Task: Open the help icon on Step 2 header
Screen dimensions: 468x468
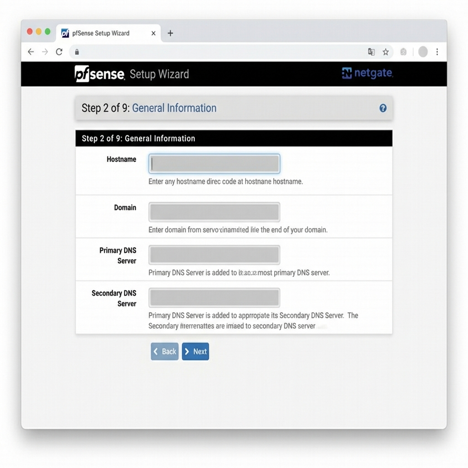Action: (x=382, y=108)
